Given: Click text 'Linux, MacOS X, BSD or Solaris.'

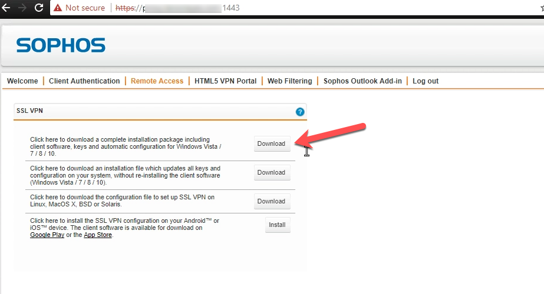Looking at the screenshot, I should coord(75,204).
